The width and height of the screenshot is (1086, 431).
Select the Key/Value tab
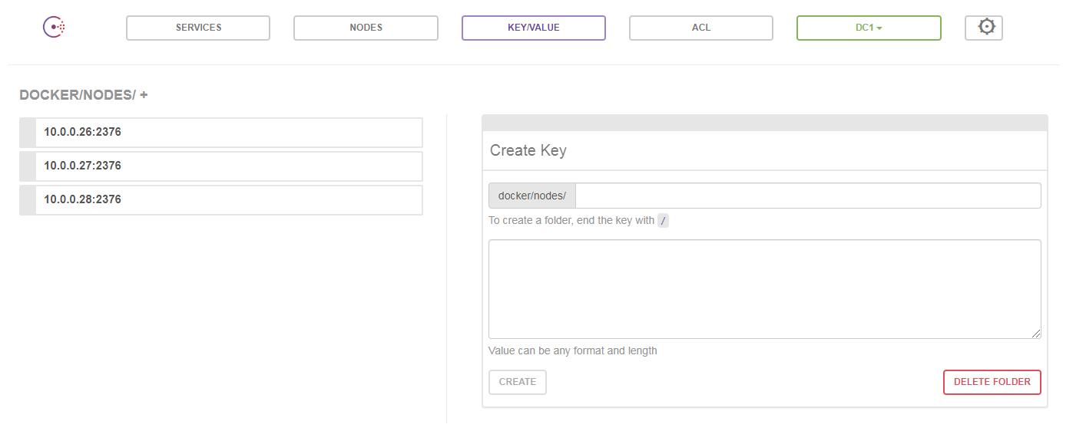[533, 28]
